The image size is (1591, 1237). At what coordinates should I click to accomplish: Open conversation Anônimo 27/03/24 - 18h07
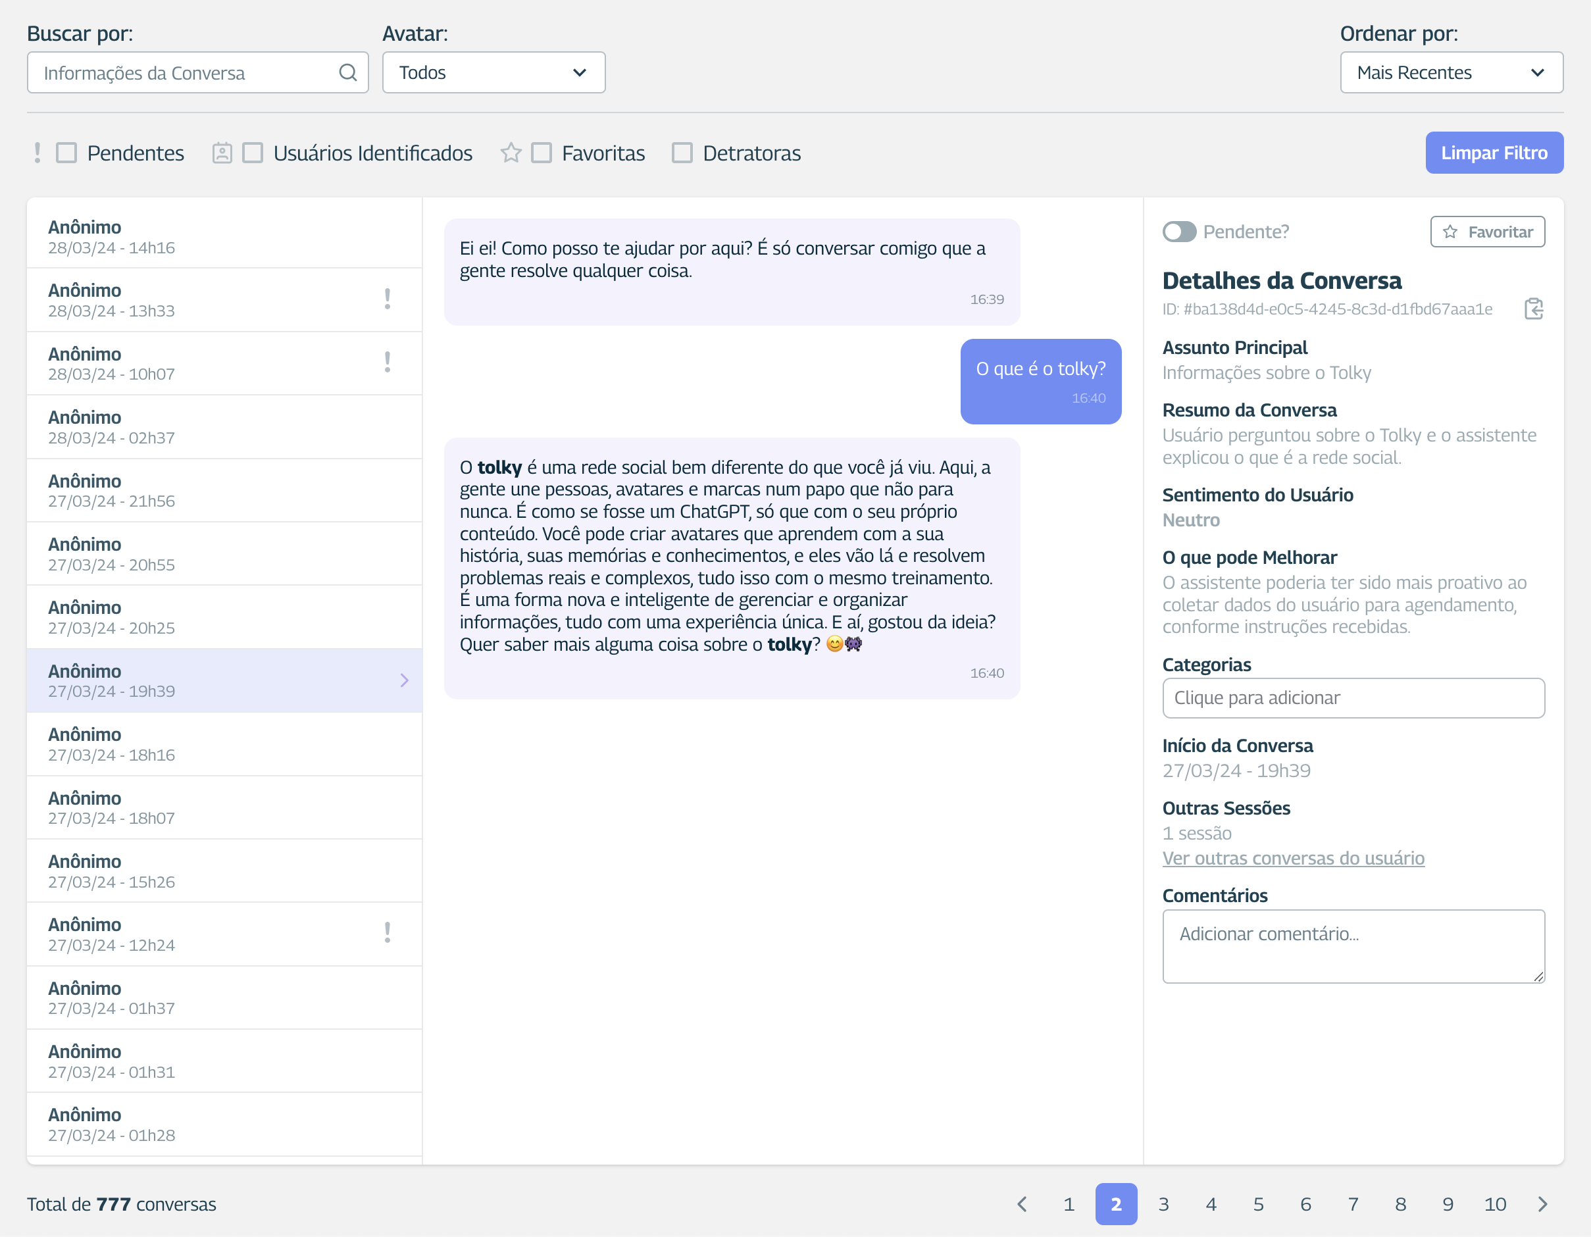(x=224, y=807)
